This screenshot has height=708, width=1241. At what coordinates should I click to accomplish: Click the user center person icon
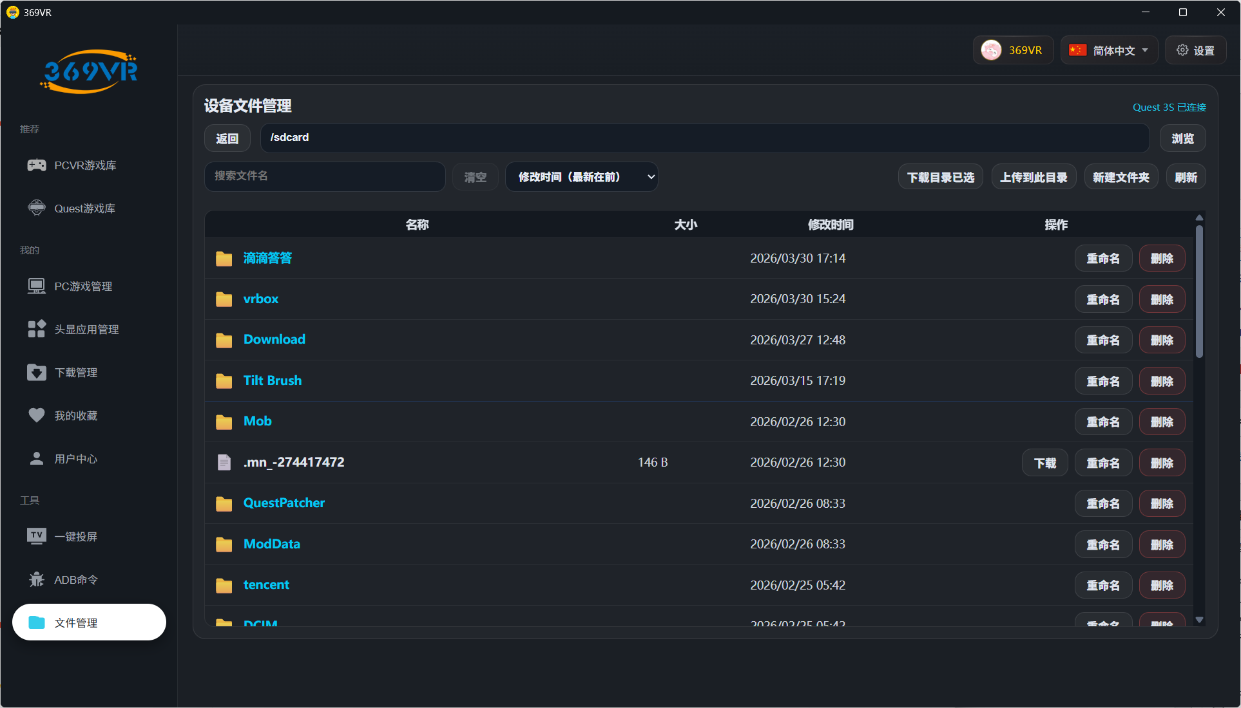[37, 458]
